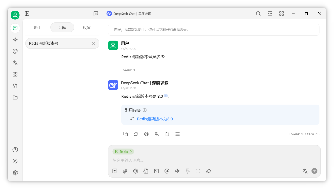This screenshot has height=189, width=334.
Task: Click the citation marker 1 after 8.0
Action: [x=166, y=96]
